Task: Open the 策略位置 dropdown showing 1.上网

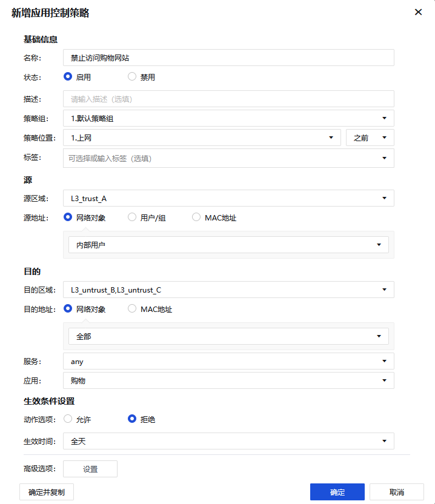Action: 202,138
